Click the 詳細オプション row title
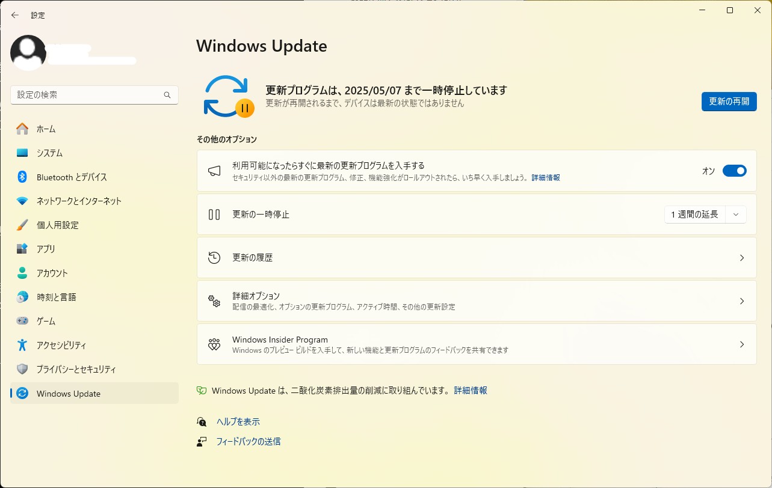The height and width of the screenshot is (488, 772). (x=256, y=296)
